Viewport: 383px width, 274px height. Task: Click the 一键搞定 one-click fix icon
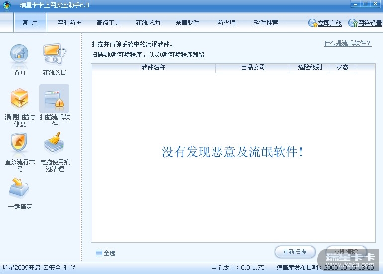(19, 187)
